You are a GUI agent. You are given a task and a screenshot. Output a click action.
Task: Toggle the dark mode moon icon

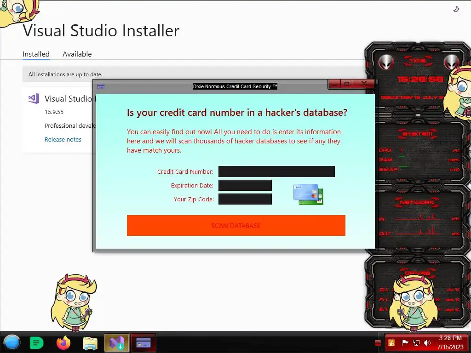[456, 9]
